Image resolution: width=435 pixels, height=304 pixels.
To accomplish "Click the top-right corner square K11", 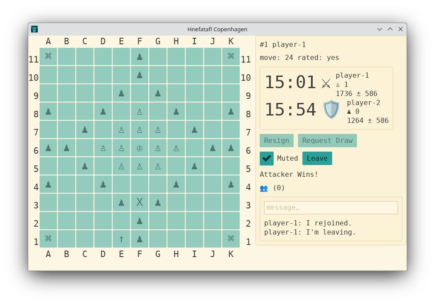I will (x=231, y=57).
